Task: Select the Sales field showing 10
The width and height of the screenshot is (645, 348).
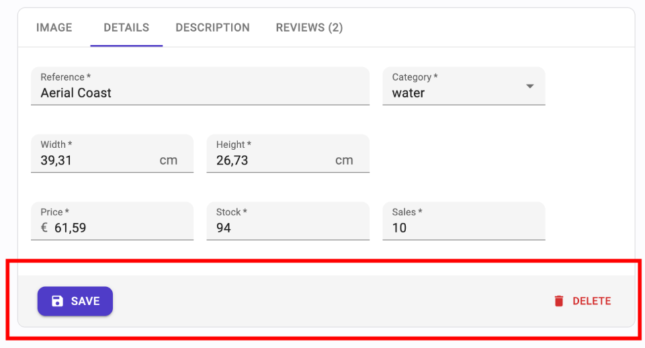Action: click(464, 228)
